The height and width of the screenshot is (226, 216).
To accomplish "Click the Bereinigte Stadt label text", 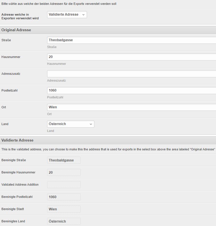I will (x=13, y=209).
